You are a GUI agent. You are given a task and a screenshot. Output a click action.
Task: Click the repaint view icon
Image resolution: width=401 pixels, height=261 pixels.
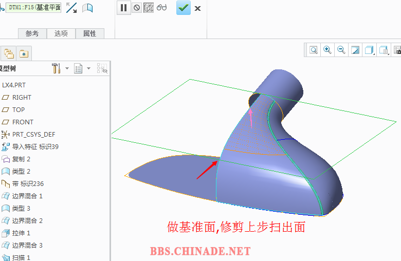[355, 50]
